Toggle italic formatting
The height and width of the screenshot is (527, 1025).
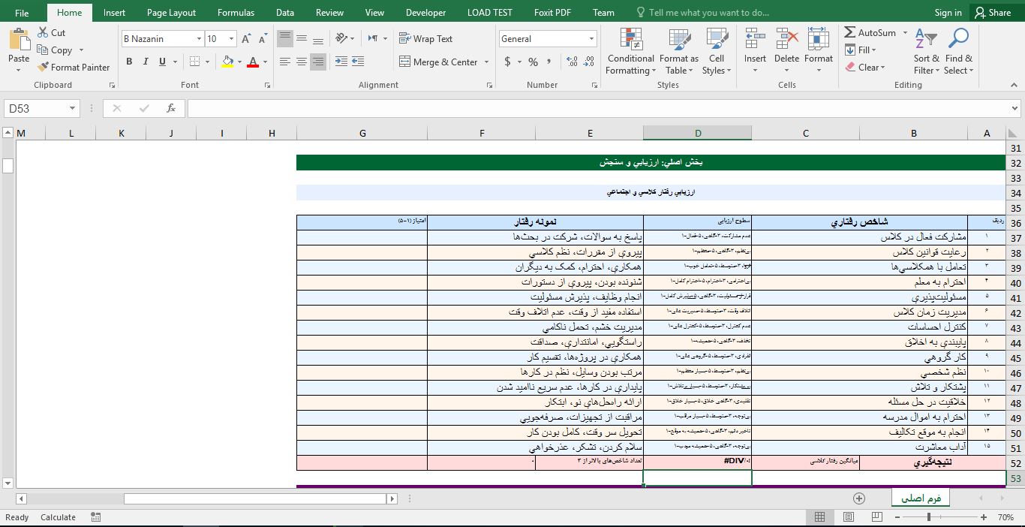pos(145,61)
